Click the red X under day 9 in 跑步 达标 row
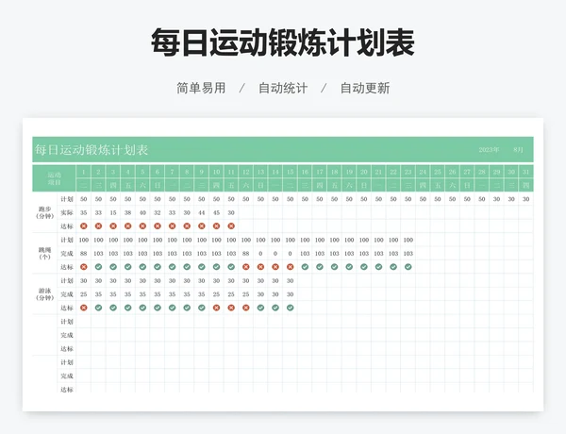This screenshot has width=566, height=434. point(202,226)
